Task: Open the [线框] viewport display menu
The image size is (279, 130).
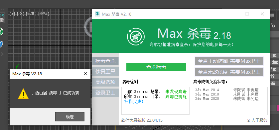Action: tap(44, 14)
